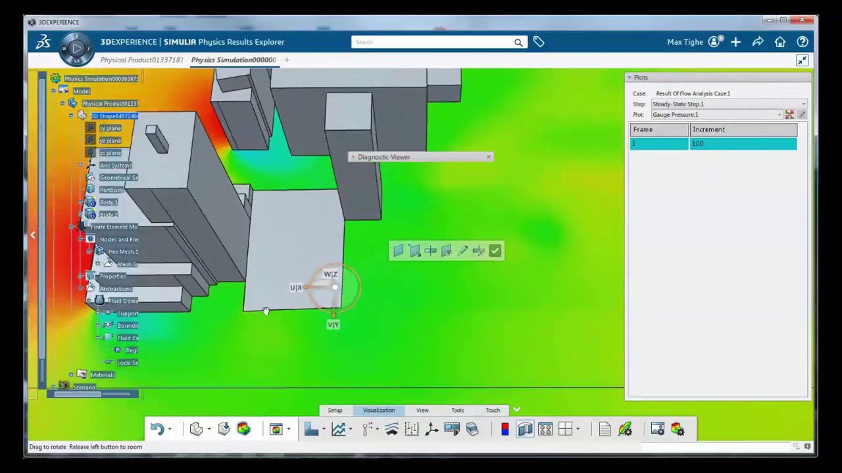
Task: Switch to the Touch tab
Action: (x=493, y=411)
